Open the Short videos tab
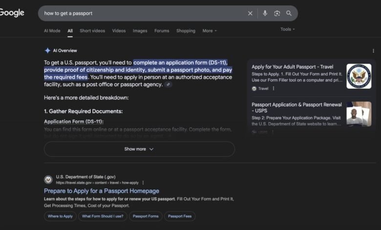 coord(92,31)
